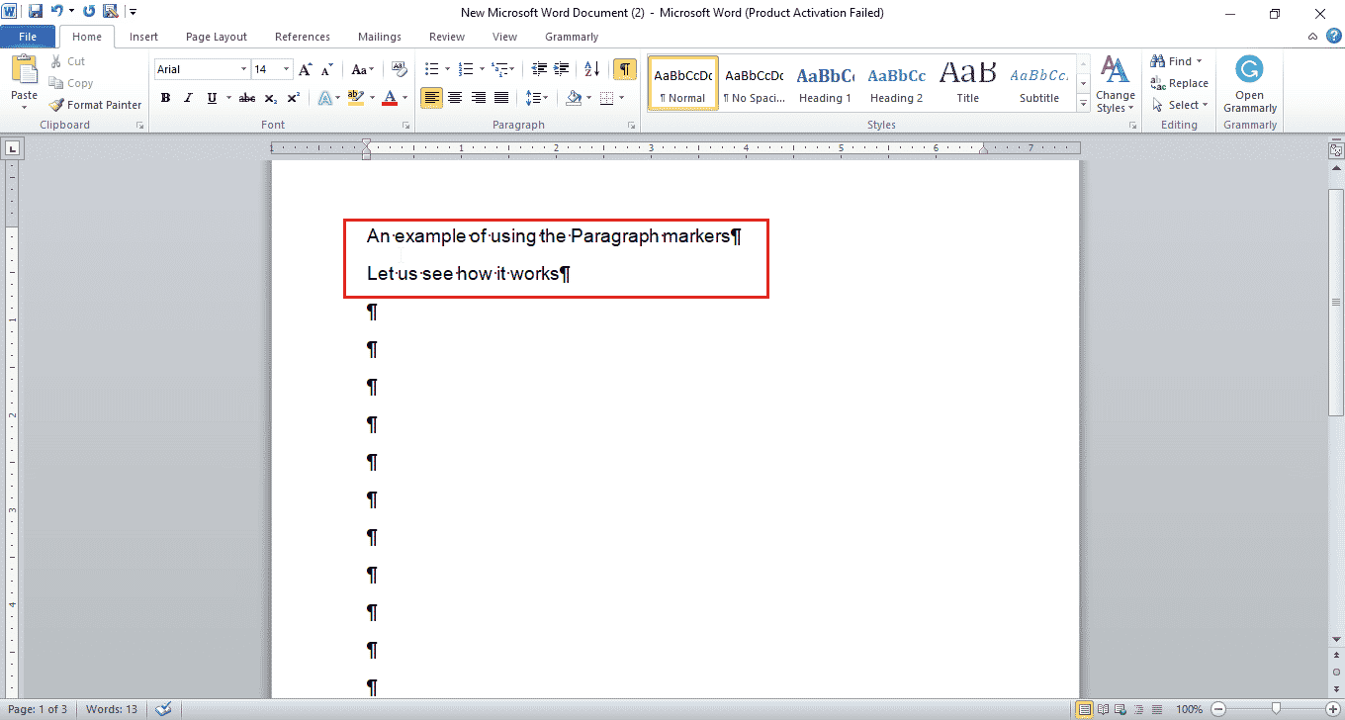Screen dimensions: 1345x720
Task: Switch to Outline view icon
Action: point(1137,709)
